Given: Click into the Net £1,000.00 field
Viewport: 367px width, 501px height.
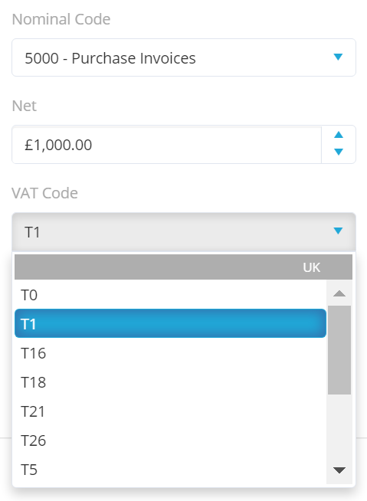Looking at the screenshot, I should [166, 145].
